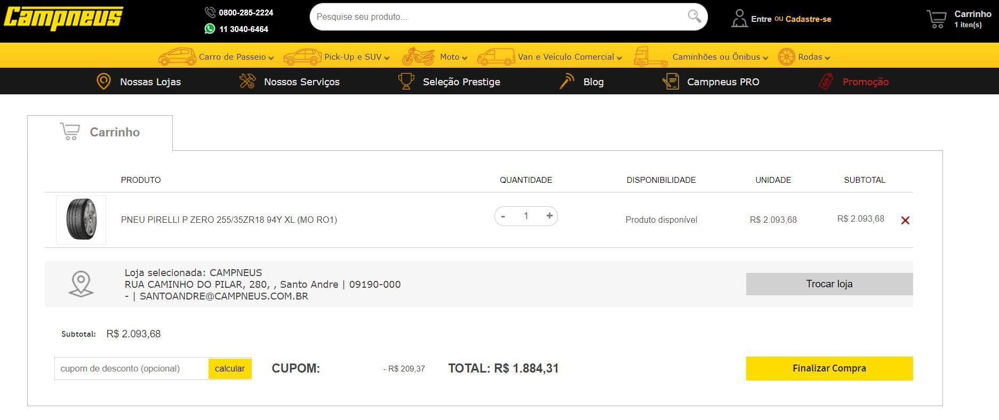Image resolution: width=999 pixels, height=420 pixels.
Task: Click the quantity field showing 1
Action: pos(526,216)
